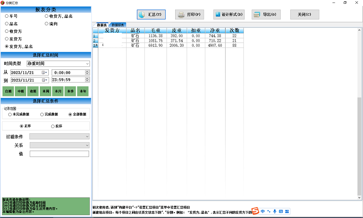Click the Sogou microphone voice input icon

(x=275, y=211)
